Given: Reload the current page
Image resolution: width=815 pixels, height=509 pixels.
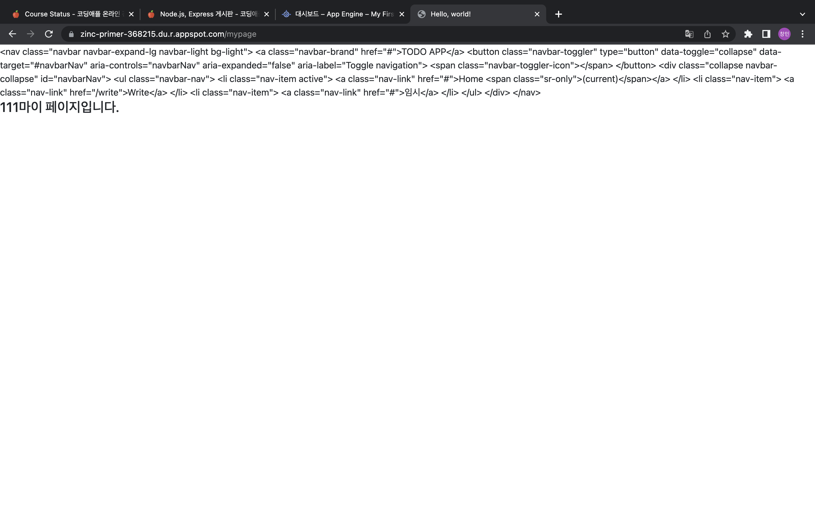Looking at the screenshot, I should click(x=49, y=34).
